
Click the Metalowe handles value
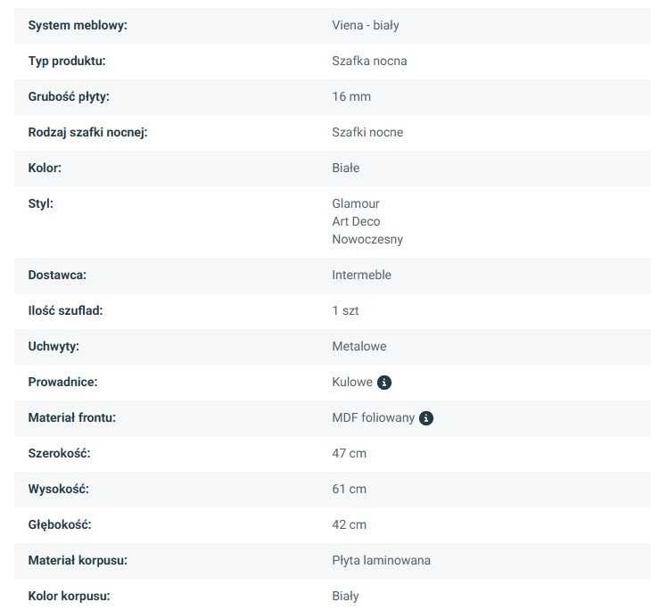tap(359, 346)
